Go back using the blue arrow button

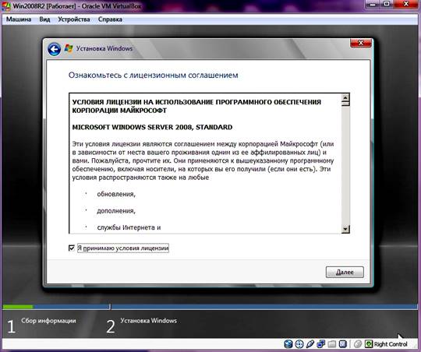click(55, 49)
